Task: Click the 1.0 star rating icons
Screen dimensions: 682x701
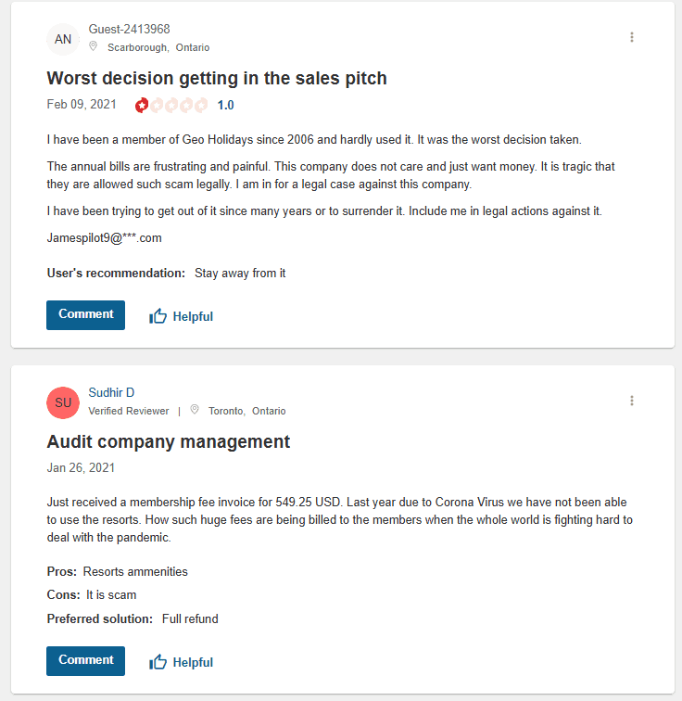Action: pos(171,105)
